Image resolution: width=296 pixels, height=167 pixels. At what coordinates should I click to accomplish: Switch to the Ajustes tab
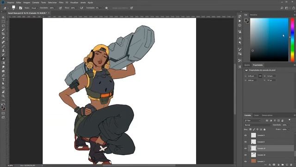[x=247, y=65]
